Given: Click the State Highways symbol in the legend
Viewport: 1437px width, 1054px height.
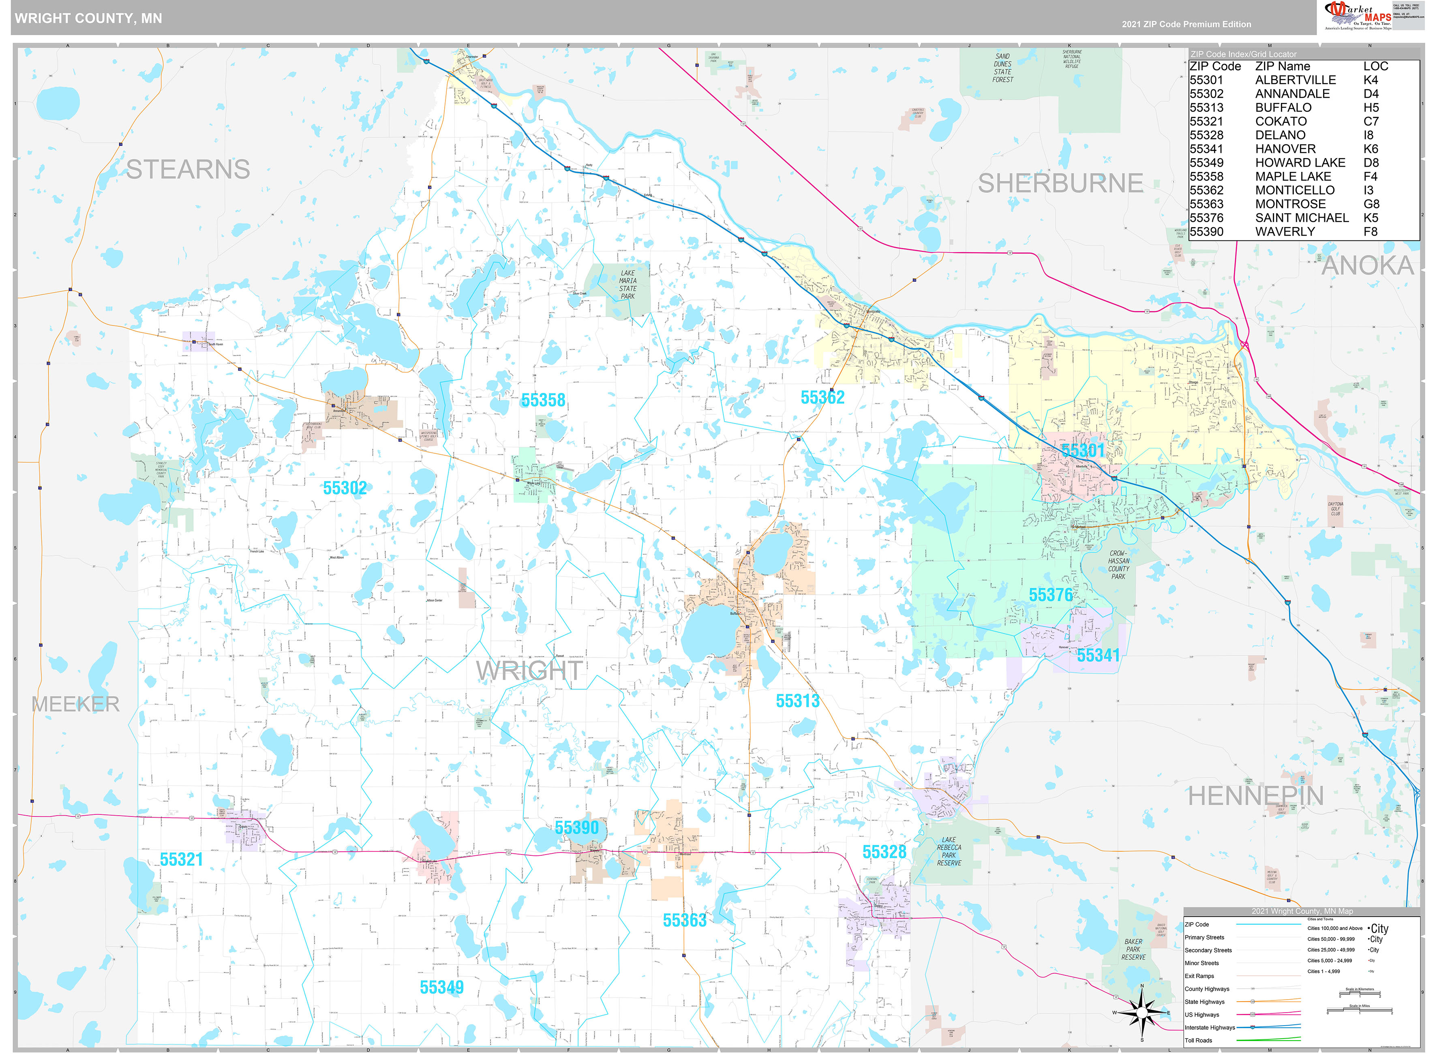Looking at the screenshot, I should (x=1269, y=1003).
